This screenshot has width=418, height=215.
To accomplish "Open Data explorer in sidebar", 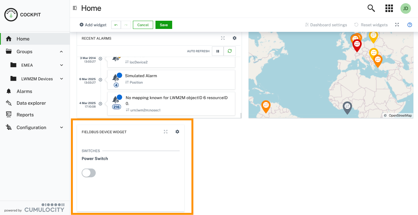I will 31,103.
